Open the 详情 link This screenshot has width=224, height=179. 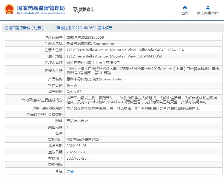(x=70, y=172)
